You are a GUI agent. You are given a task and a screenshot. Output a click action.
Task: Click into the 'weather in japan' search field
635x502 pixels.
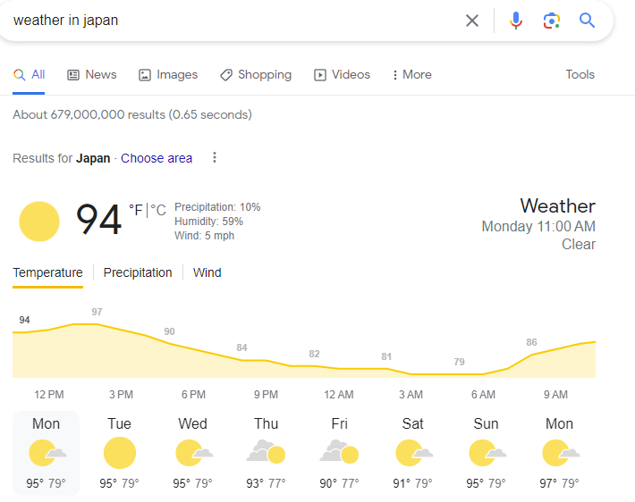click(235, 21)
